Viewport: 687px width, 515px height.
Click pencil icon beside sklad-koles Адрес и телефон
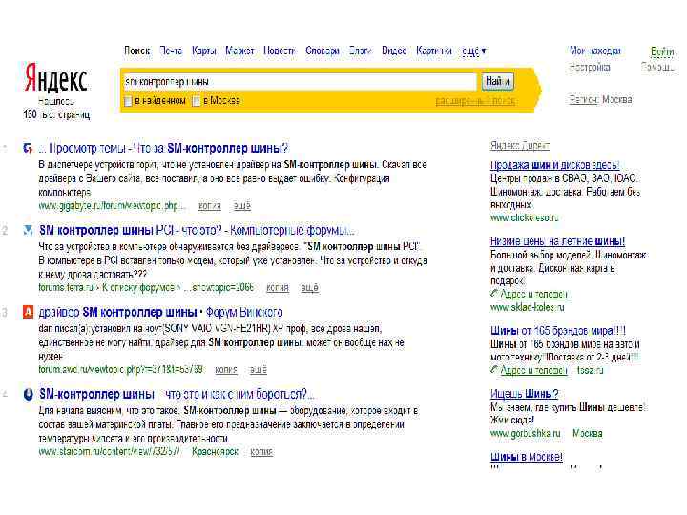tap(494, 293)
